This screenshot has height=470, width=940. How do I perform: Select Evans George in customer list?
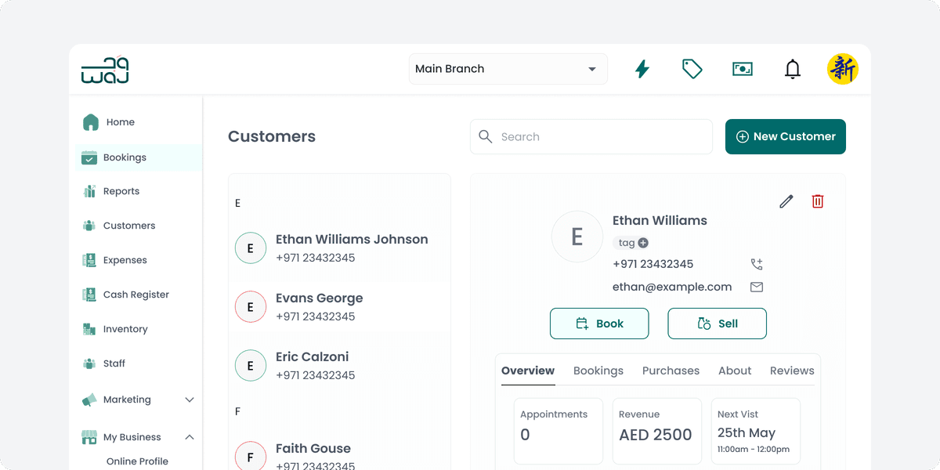[319, 306]
